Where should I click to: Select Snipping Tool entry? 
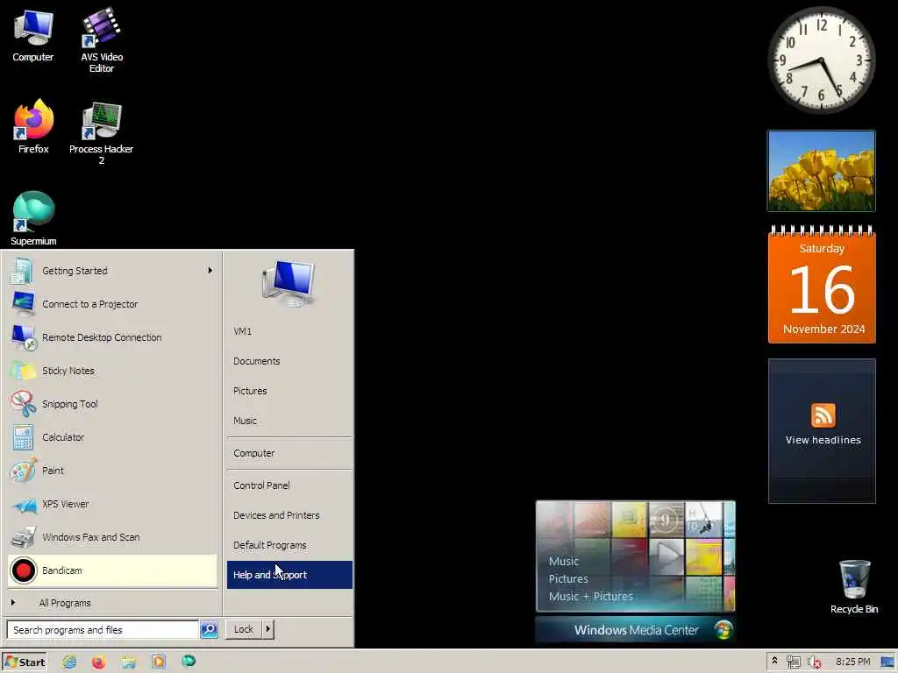click(x=113, y=404)
